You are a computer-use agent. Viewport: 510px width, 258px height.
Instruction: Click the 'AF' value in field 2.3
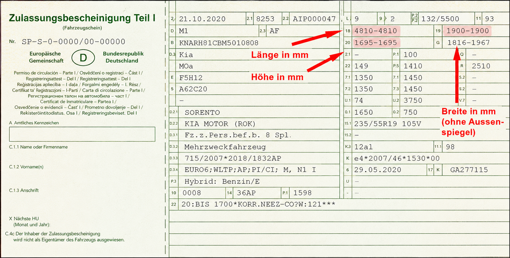pyautogui.click(x=274, y=31)
